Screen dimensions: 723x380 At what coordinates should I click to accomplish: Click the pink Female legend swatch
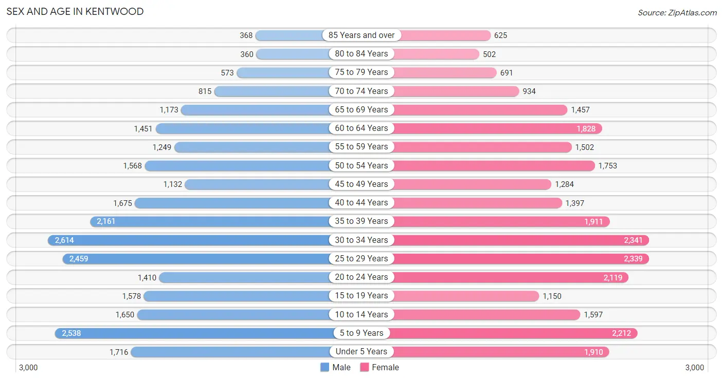(365, 367)
